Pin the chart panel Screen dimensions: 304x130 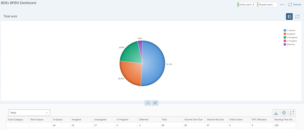tap(155, 103)
